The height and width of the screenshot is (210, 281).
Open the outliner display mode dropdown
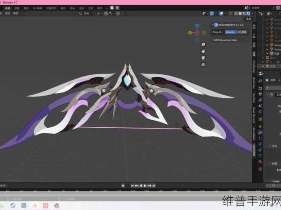(270, 14)
